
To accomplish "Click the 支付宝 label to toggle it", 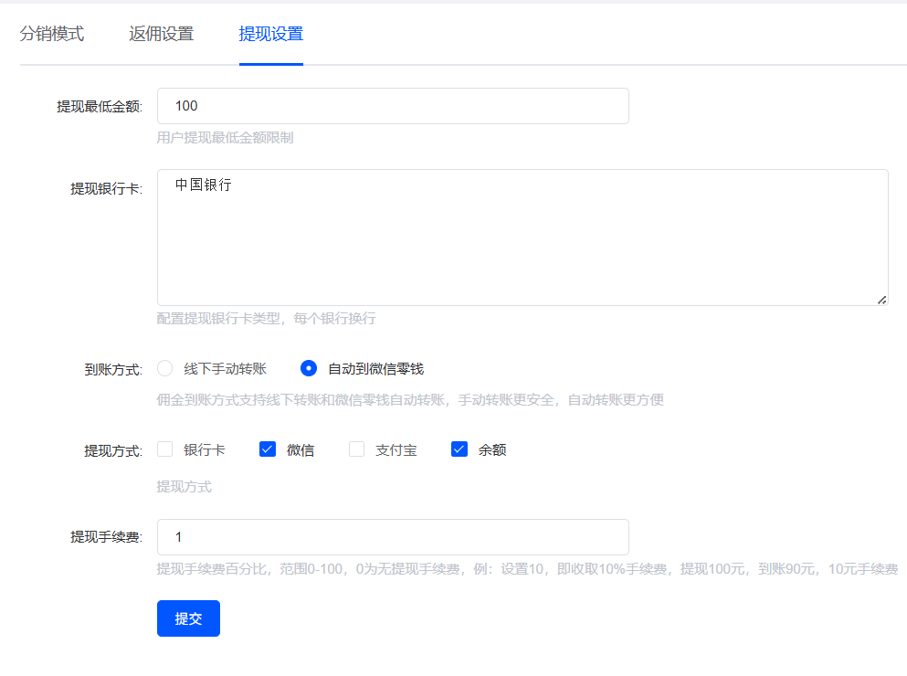I will pyautogui.click(x=390, y=449).
